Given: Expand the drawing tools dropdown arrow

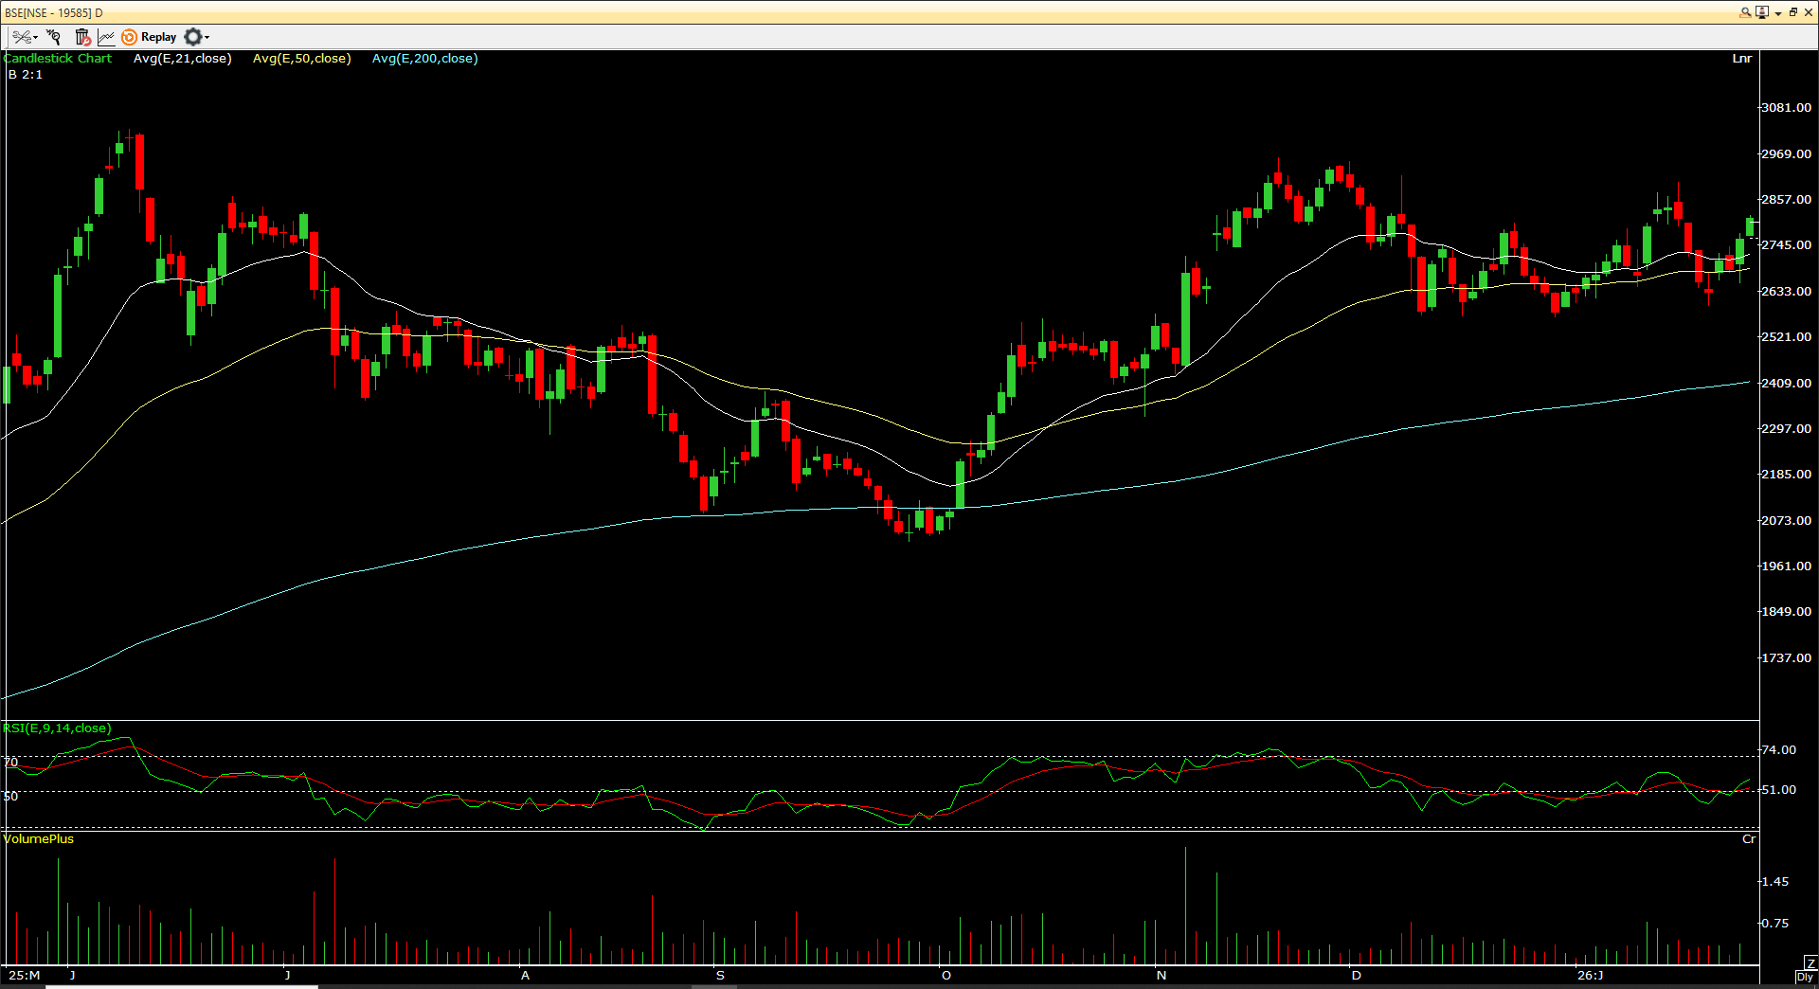Looking at the screenshot, I should tap(35, 38).
